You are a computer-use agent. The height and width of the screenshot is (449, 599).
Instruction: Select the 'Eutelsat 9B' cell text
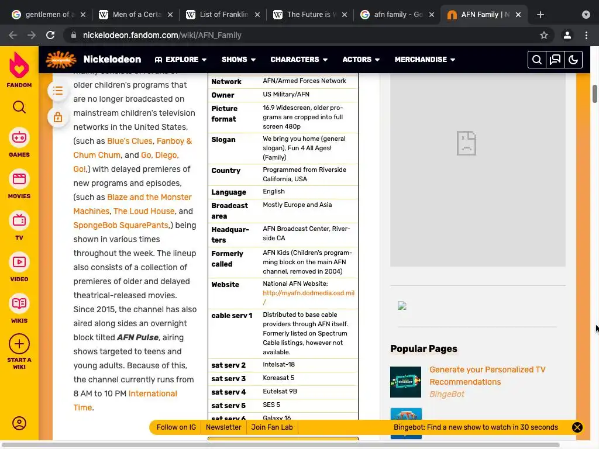click(280, 391)
